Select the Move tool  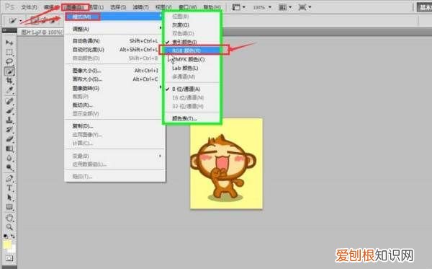pos(9,43)
